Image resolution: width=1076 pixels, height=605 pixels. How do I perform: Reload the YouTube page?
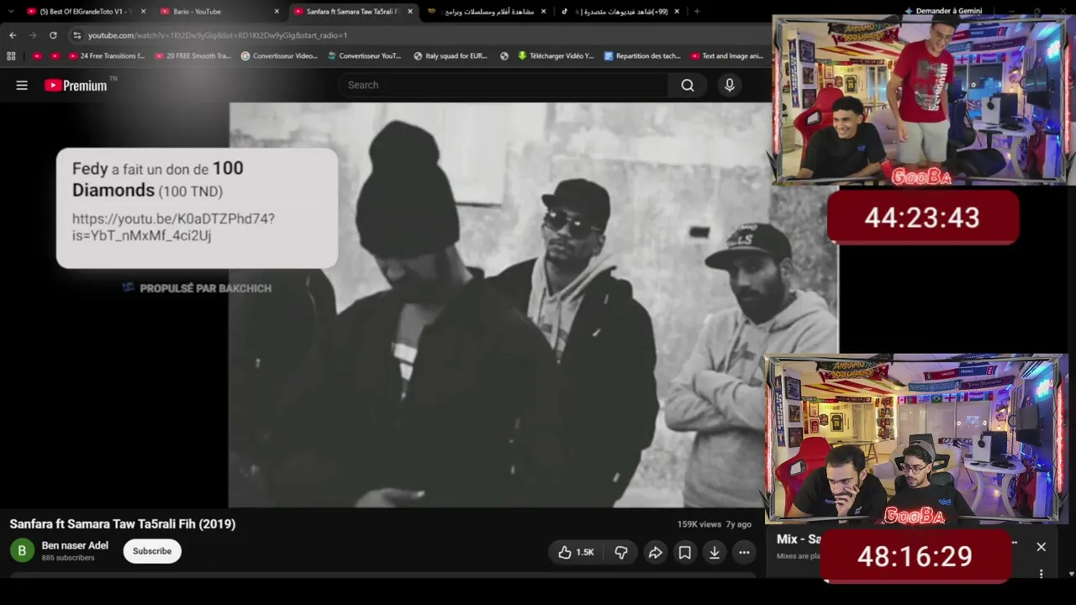53,35
